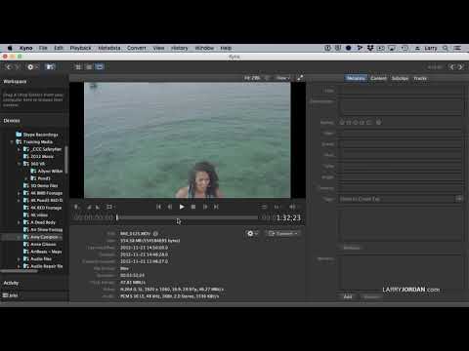Click the Dropbox menu bar icon
The image size is (469, 351).
coord(370,48)
